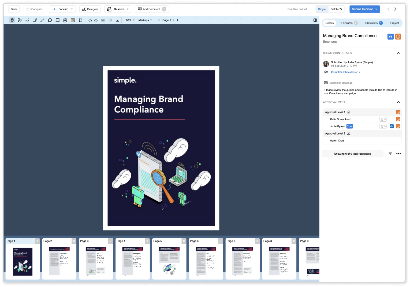Click the Submit Decision button
The height and width of the screenshot is (287, 410).
[364, 9]
